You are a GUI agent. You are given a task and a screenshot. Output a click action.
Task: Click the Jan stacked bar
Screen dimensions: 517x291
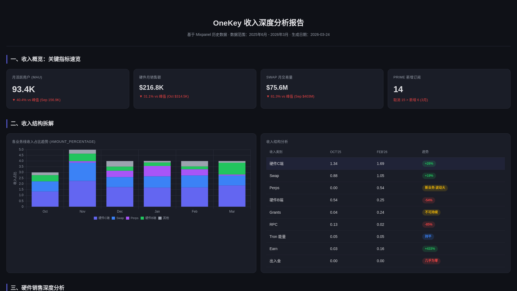point(157,184)
